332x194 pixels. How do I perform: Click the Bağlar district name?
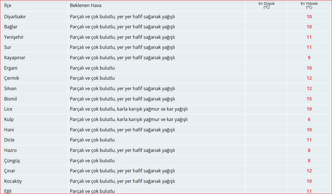[10, 27]
